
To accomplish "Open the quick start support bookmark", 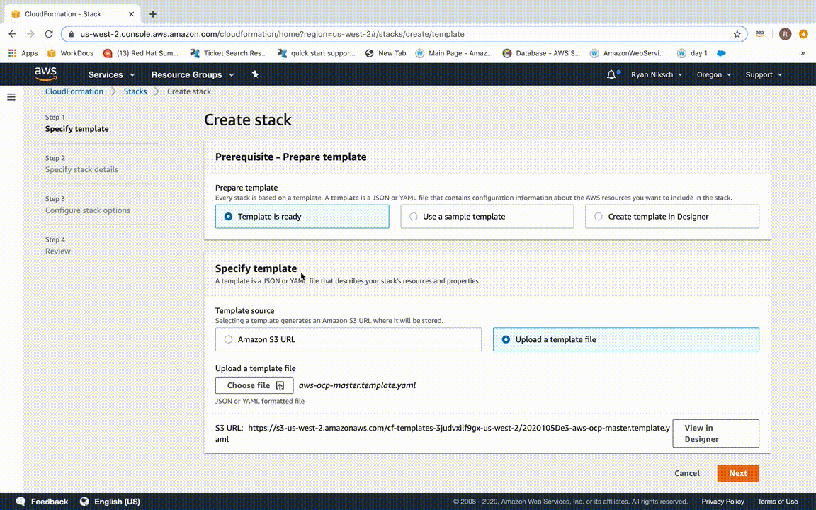I will (317, 53).
